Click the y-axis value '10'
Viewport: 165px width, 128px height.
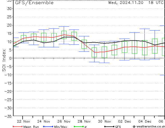9,42
